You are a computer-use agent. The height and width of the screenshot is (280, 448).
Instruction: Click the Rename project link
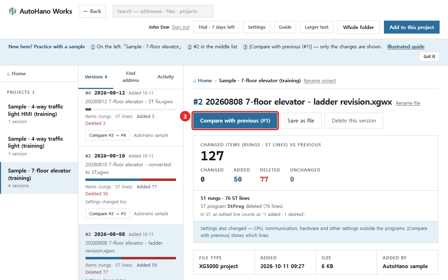tap(320, 81)
